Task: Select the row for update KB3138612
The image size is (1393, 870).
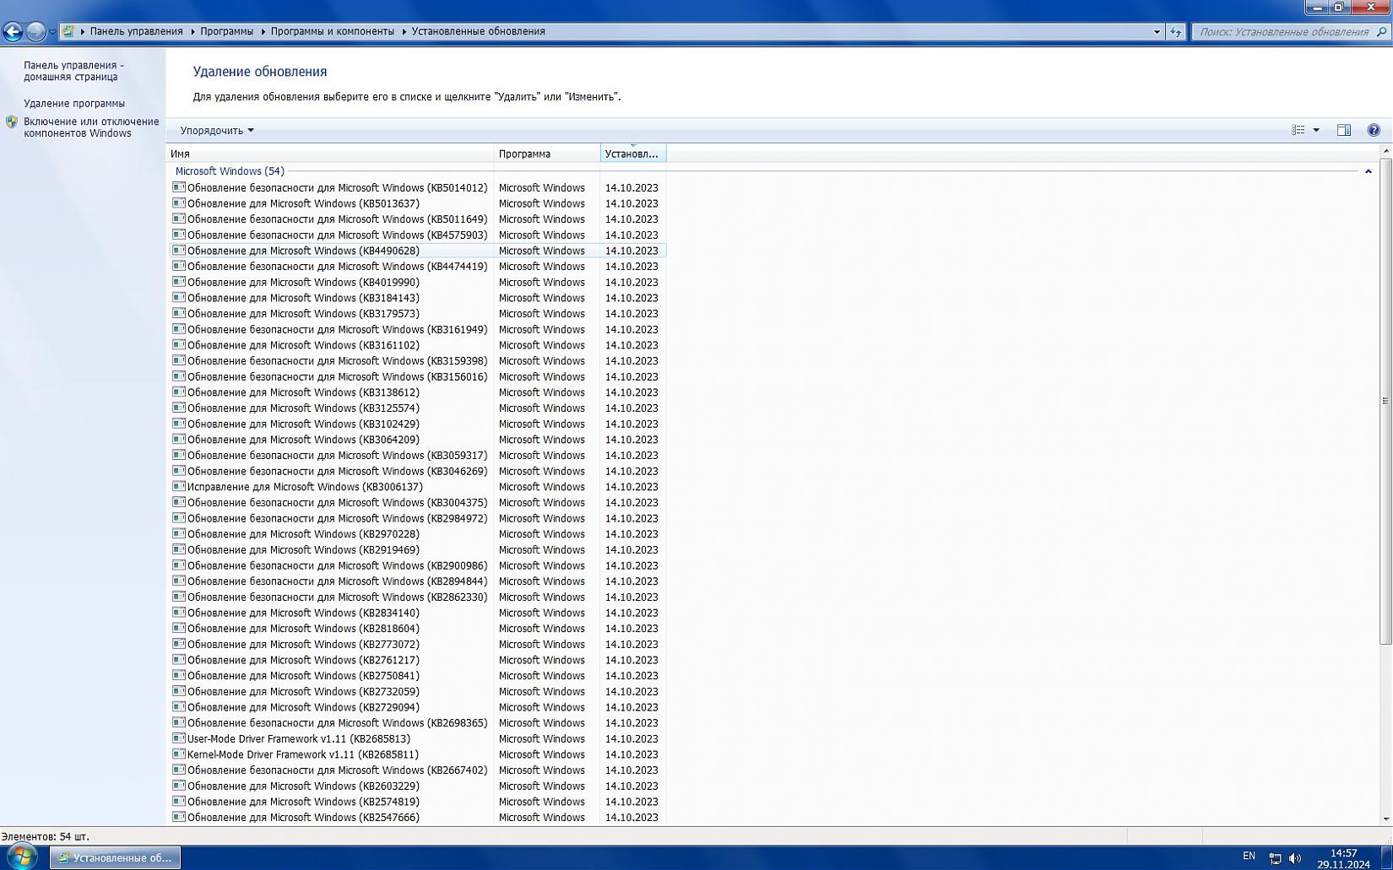Action: pos(418,392)
